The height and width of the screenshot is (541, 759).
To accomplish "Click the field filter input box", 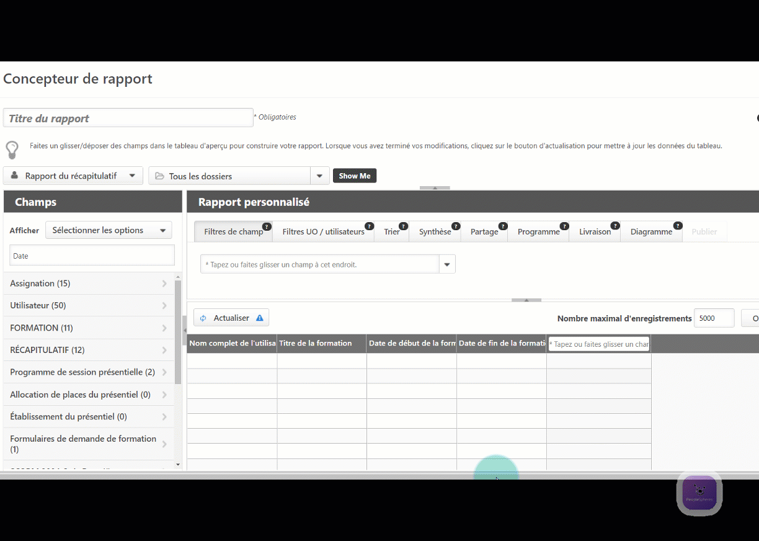I will tap(319, 264).
